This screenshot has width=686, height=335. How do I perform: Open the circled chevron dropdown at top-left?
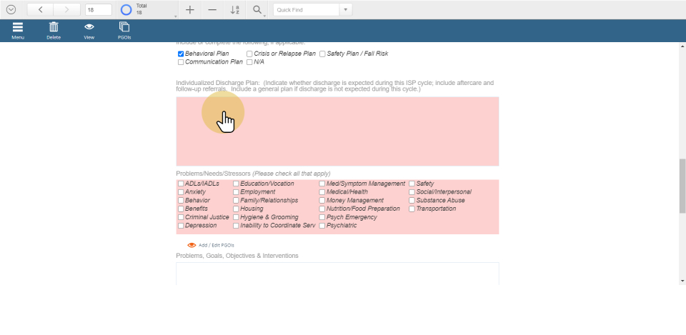point(11,10)
